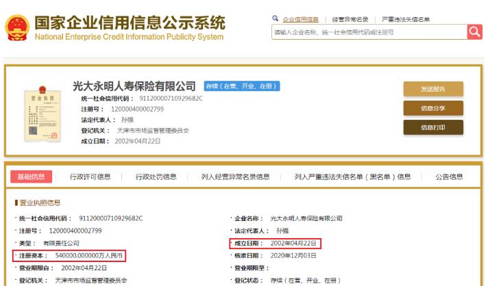Switch to the 行政许可信息 tab
The width and height of the screenshot is (486, 286).
point(90,177)
